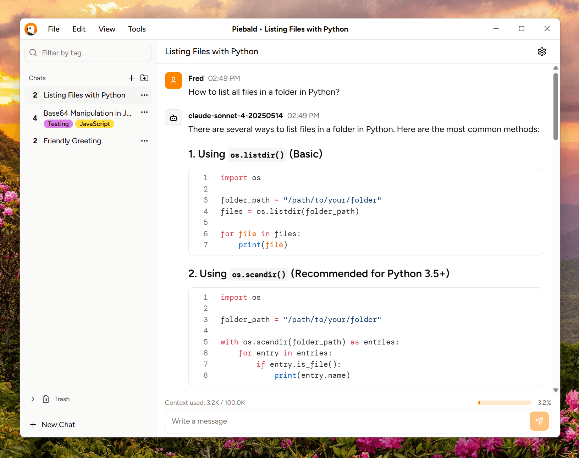Select the Friendly Greeting chat
The image size is (579, 458).
72,141
